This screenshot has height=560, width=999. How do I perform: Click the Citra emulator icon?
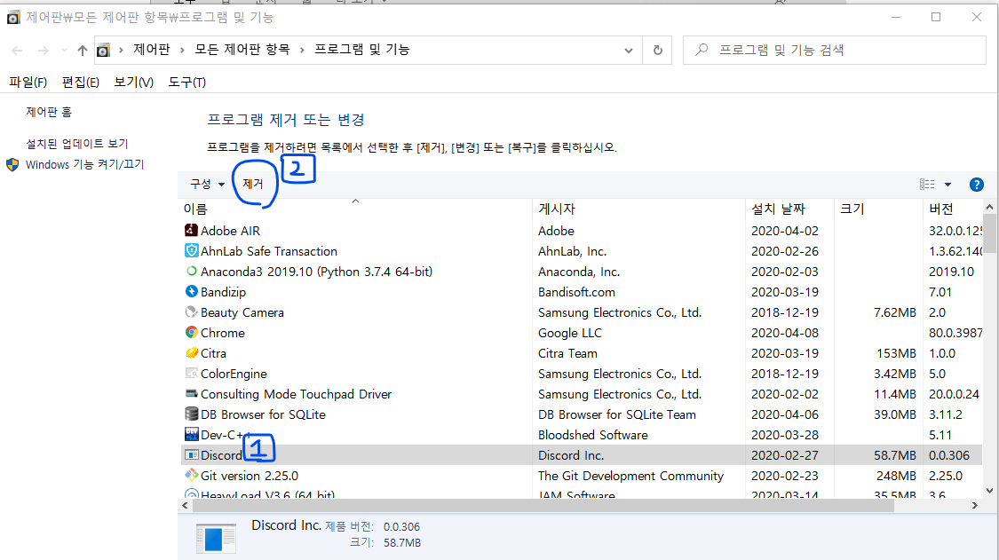191,352
